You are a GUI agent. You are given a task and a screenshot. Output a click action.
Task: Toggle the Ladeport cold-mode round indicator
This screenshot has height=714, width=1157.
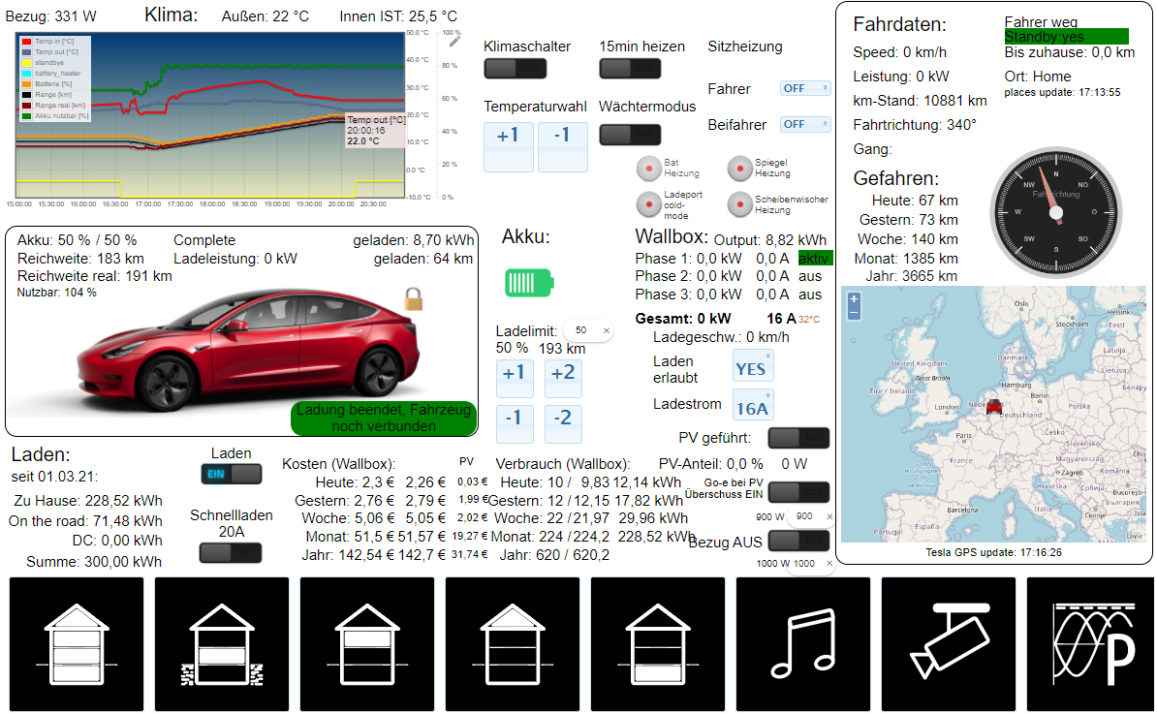648,204
